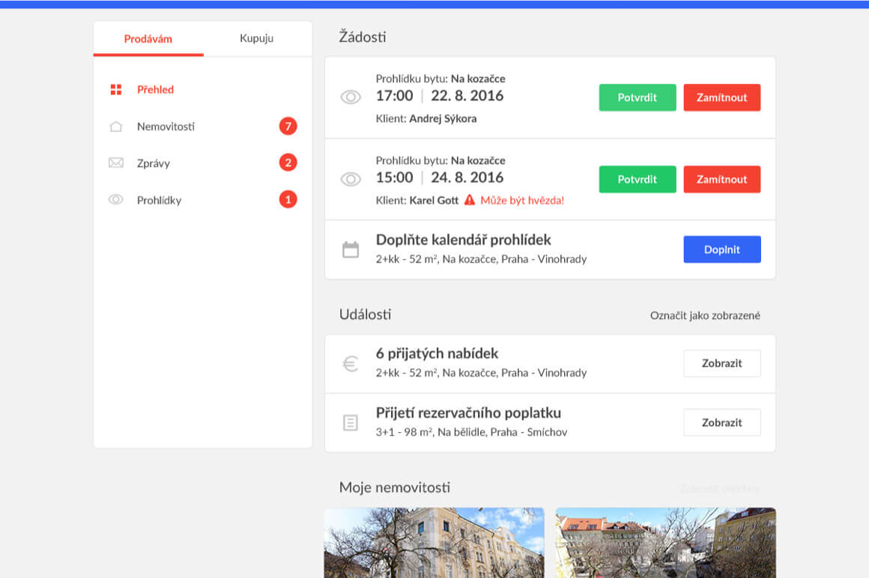Click the date 24. 8. 2016
Screen dimensions: 869x578
(x=467, y=177)
